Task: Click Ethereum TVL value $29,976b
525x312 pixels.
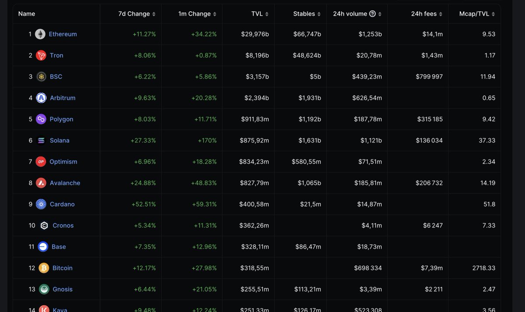Action: tap(255, 34)
